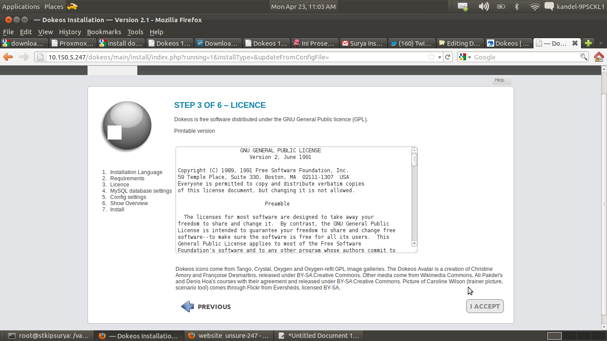Switch to the Proxmox tab
Viewport: 607px width, 341px height.
point(72,43)
